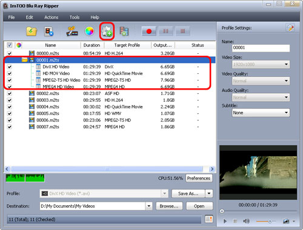
Task: Stop the preview playback
Action: 235,222
